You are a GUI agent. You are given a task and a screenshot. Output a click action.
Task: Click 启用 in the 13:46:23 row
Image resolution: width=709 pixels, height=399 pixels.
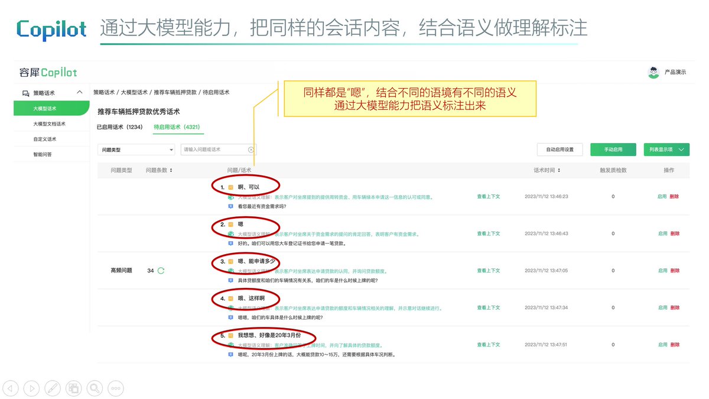(x=662, y=197)
